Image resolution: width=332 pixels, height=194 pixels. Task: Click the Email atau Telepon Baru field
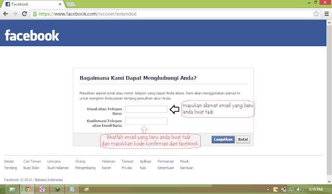146,109
